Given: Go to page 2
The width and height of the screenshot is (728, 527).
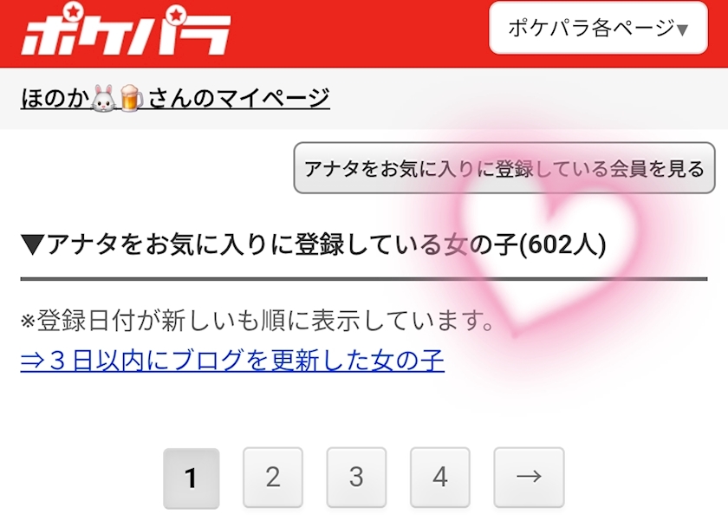Looking at the screenshot, I should 273,478.
